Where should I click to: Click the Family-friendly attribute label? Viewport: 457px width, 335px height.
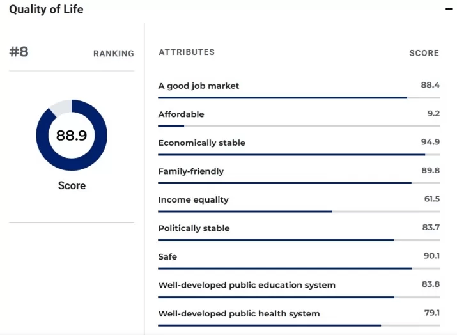tap(191, 171)
